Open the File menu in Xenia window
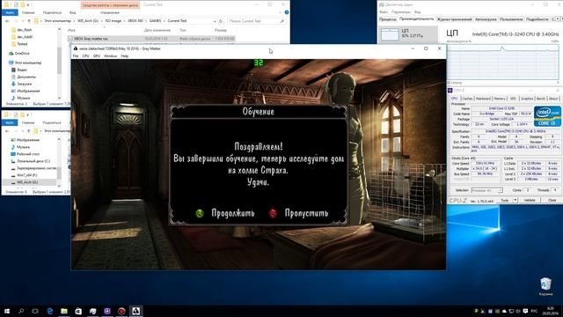This screenshot has height=317, width=563. pyautogui.click(x=76, y=56)
